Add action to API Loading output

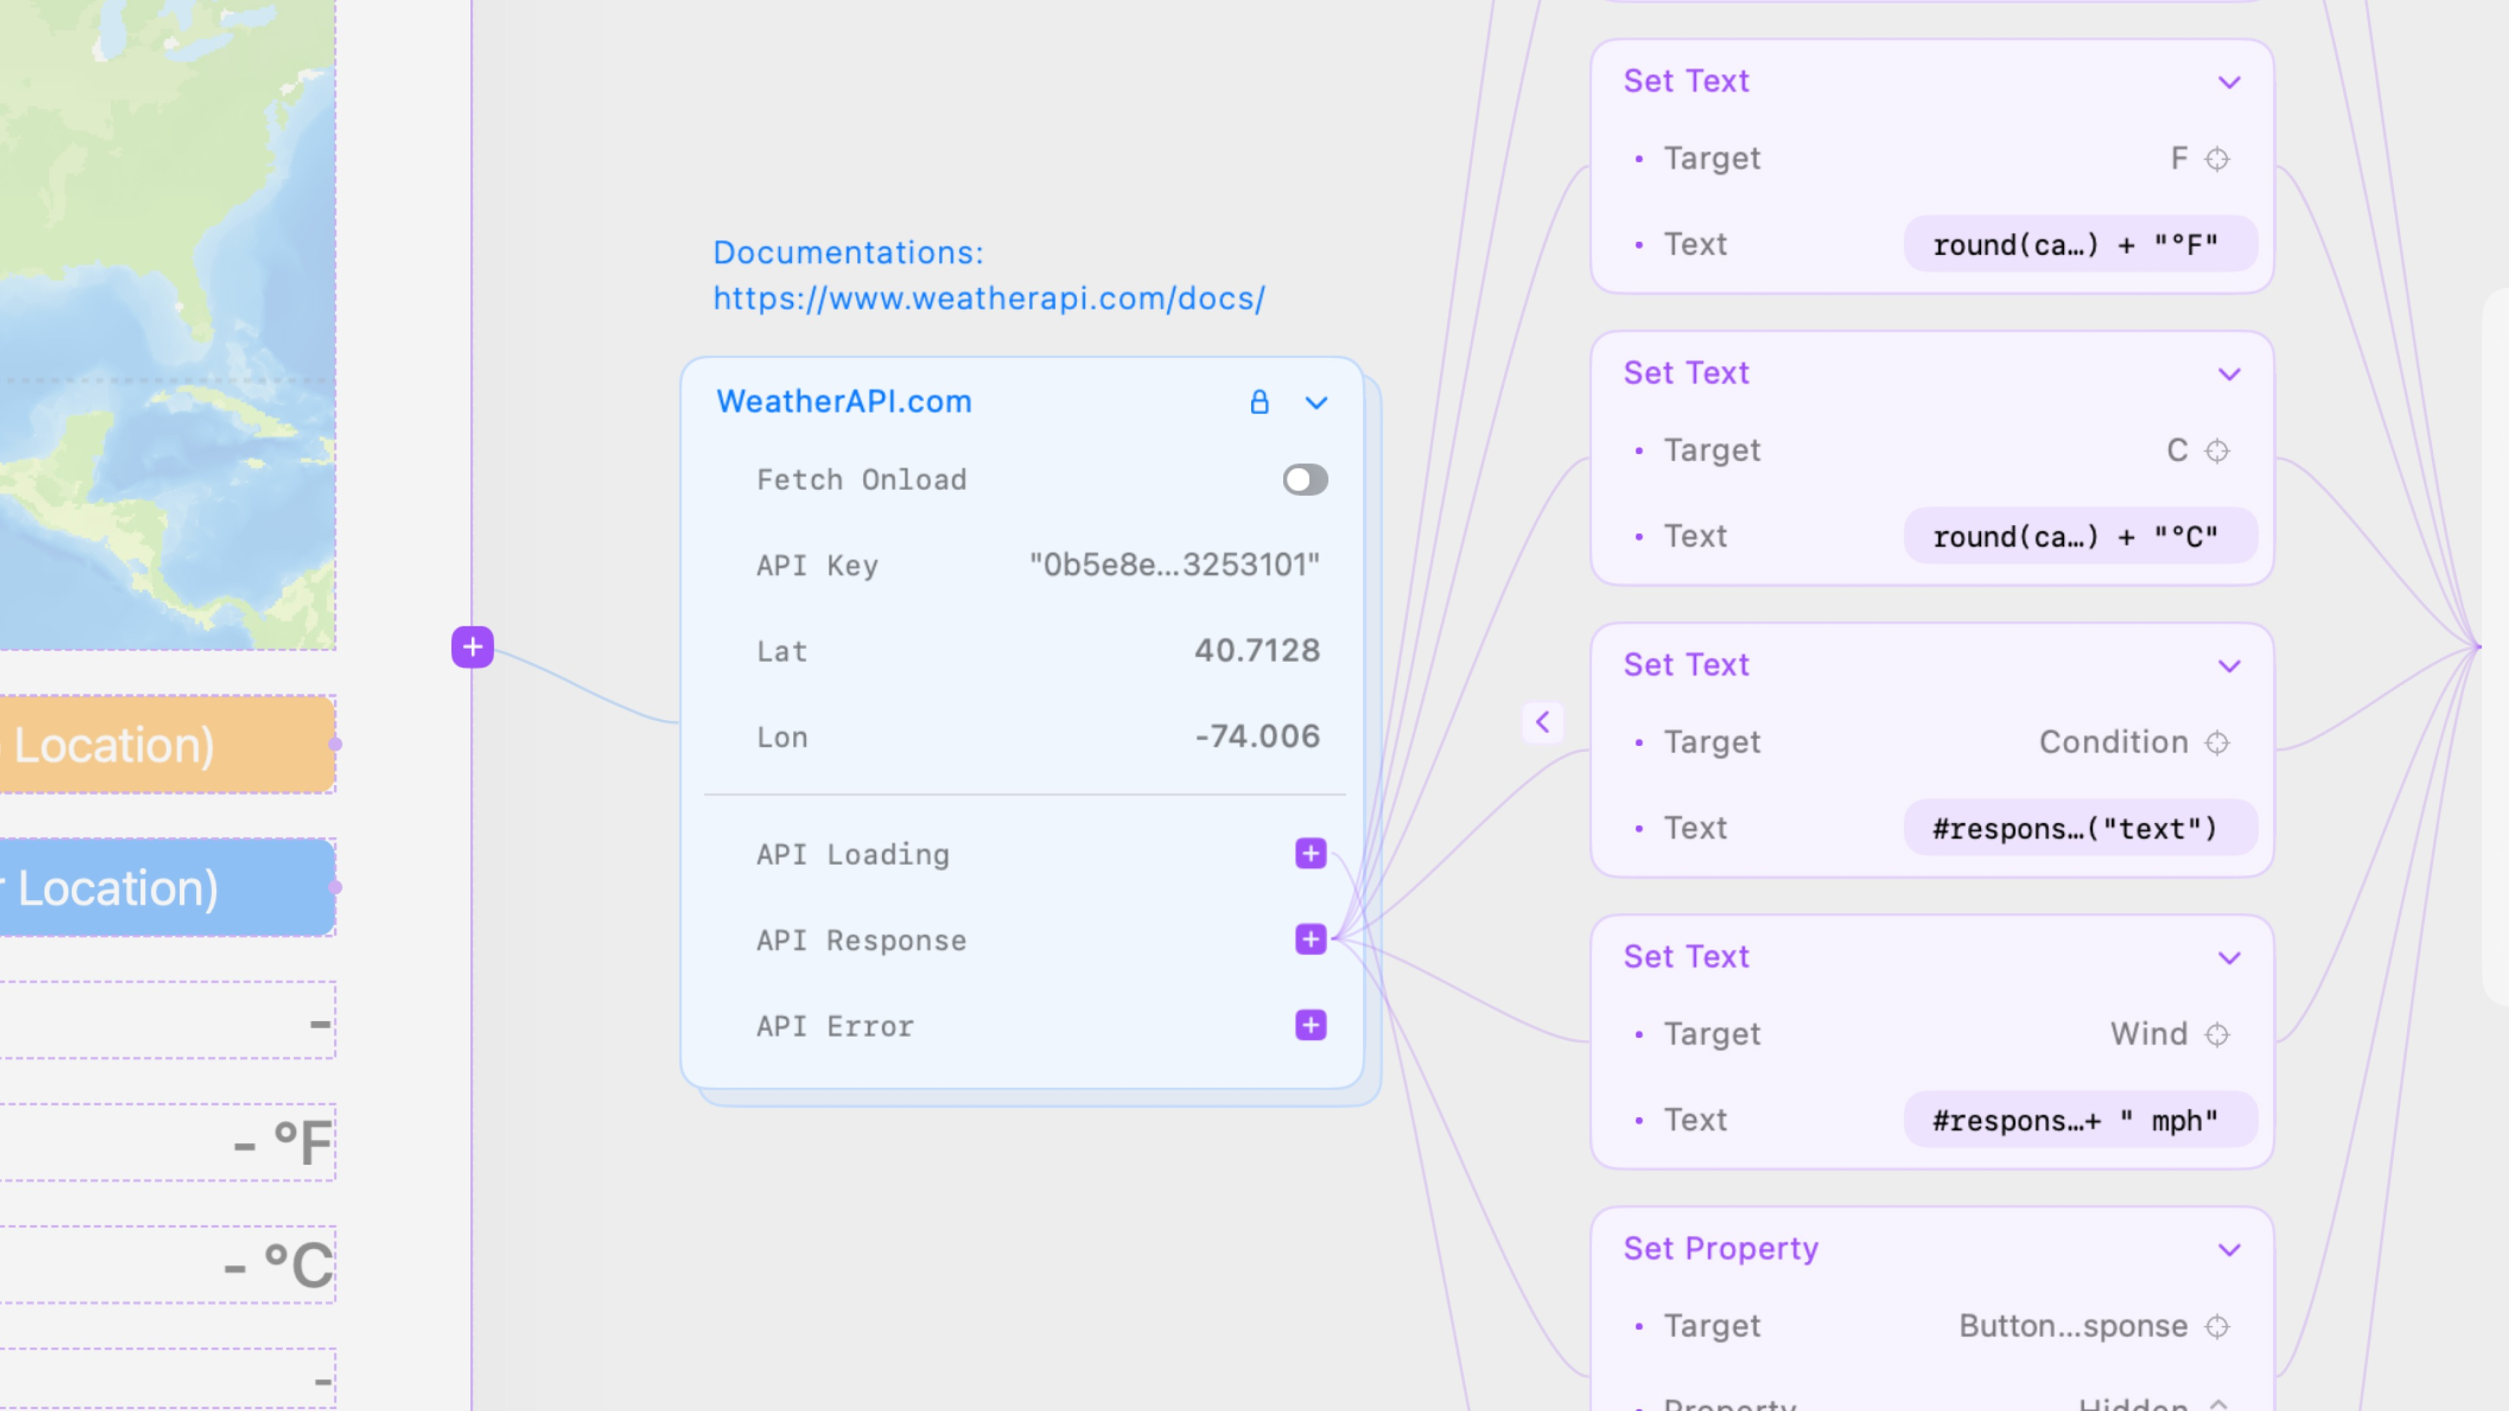click(1310, 854)
